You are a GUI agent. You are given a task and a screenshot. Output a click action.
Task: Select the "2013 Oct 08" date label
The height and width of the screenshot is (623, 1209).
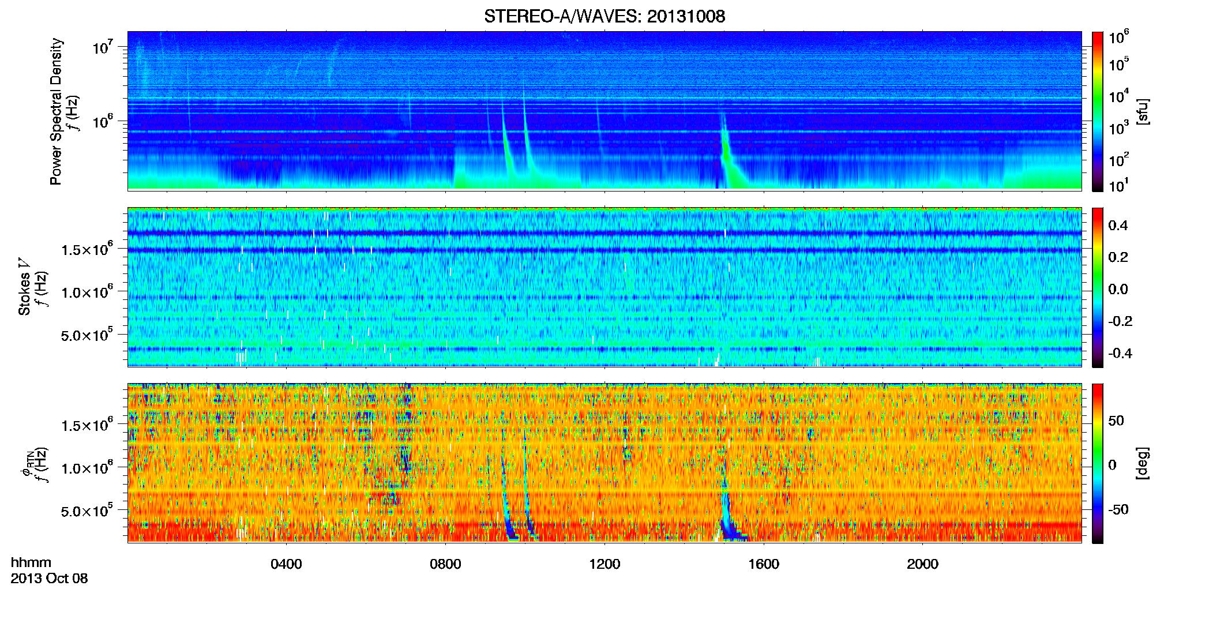click(x=49, y=579)
